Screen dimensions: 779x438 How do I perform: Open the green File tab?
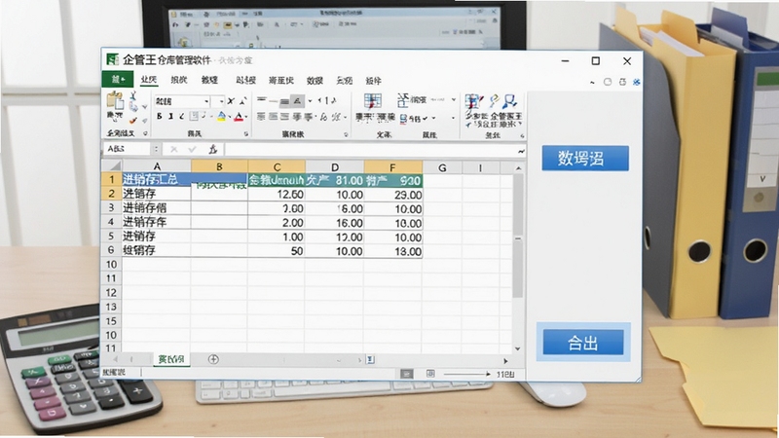(117, 80)
